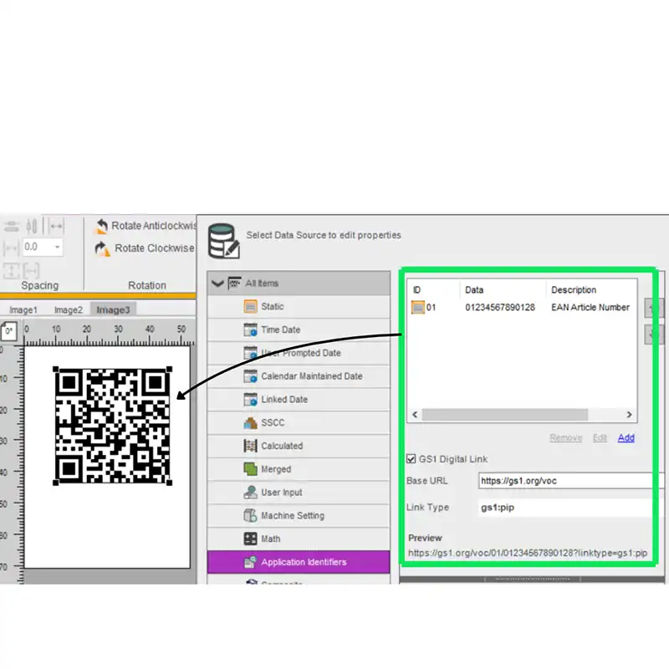This screenshot has height=669, width=669.
Task: Click the Remove link
Action: [x=566, y=437]
